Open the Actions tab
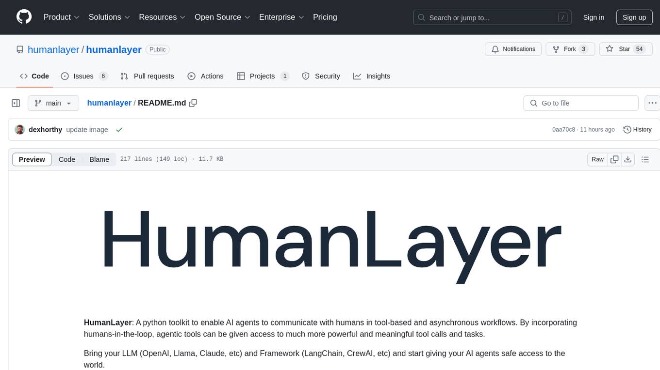 pos(205,76)
